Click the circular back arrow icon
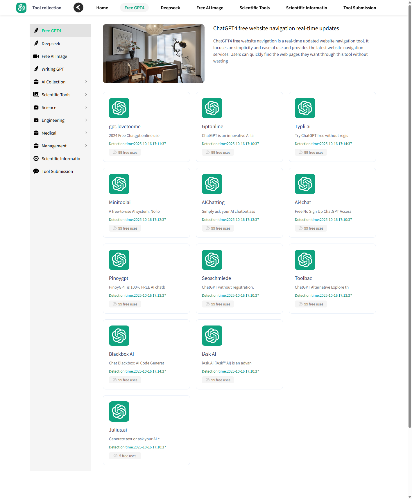Screen dimensions: 412x499 pos(78,8)
